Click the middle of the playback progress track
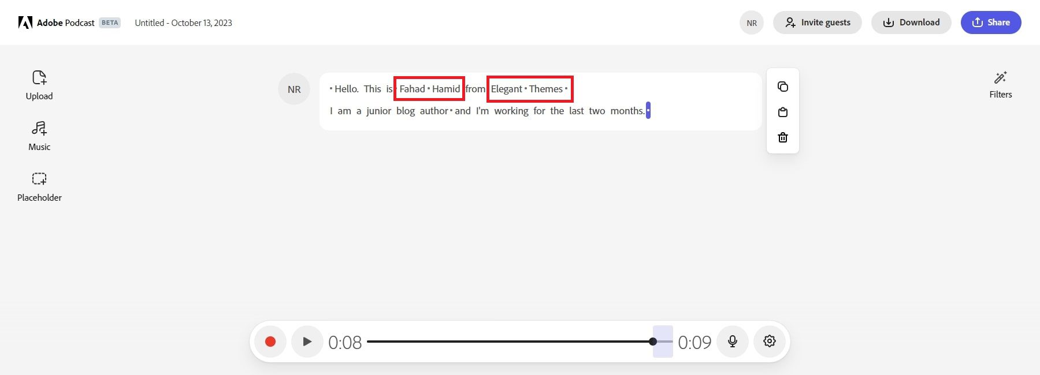Viewport: 1040px width, 375px height. pos(520,342)
